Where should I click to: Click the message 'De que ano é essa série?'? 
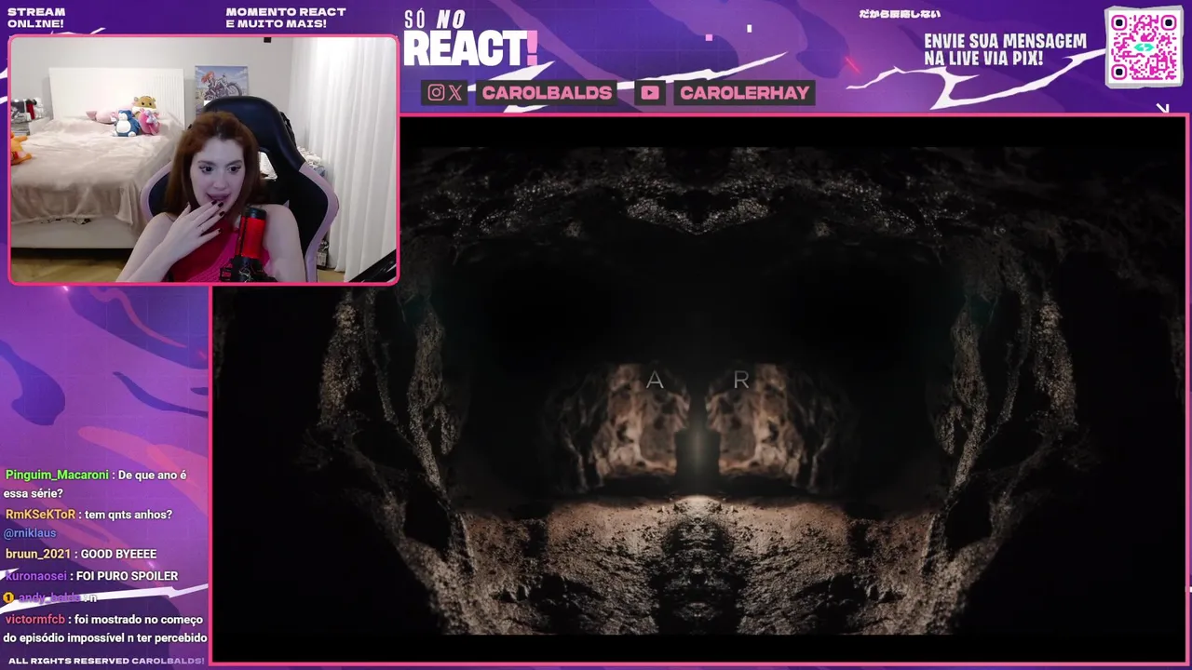(x=95, y=484)
